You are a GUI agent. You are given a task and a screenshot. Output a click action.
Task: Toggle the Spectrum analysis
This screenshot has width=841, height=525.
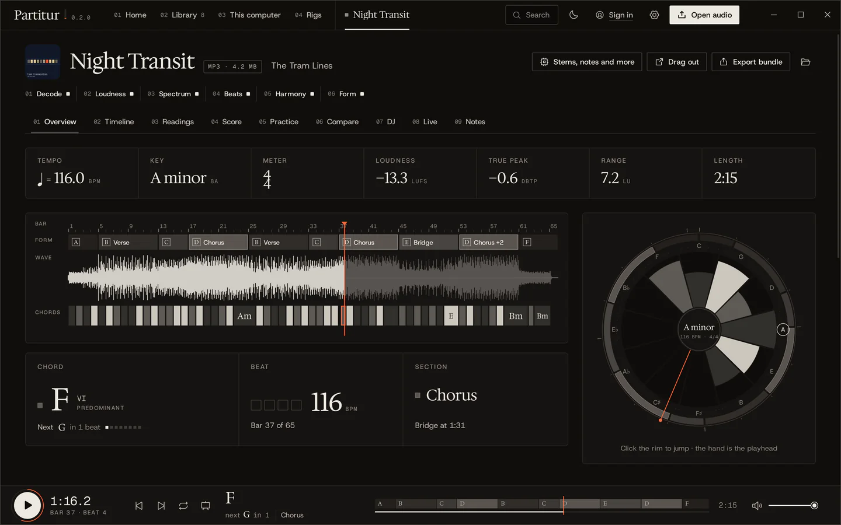(x=173, y=94)
